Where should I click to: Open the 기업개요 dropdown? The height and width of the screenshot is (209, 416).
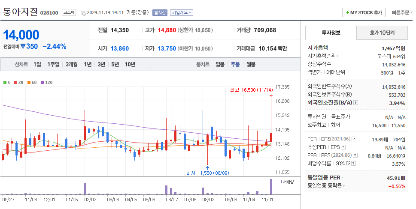point(182,12)
